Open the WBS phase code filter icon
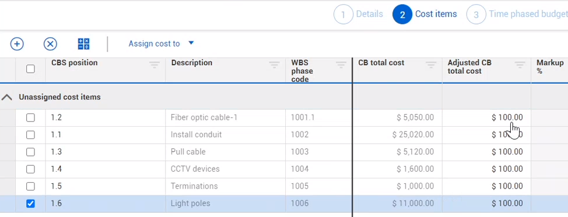Viewport: 568px width, 217px height. point(341,65)
